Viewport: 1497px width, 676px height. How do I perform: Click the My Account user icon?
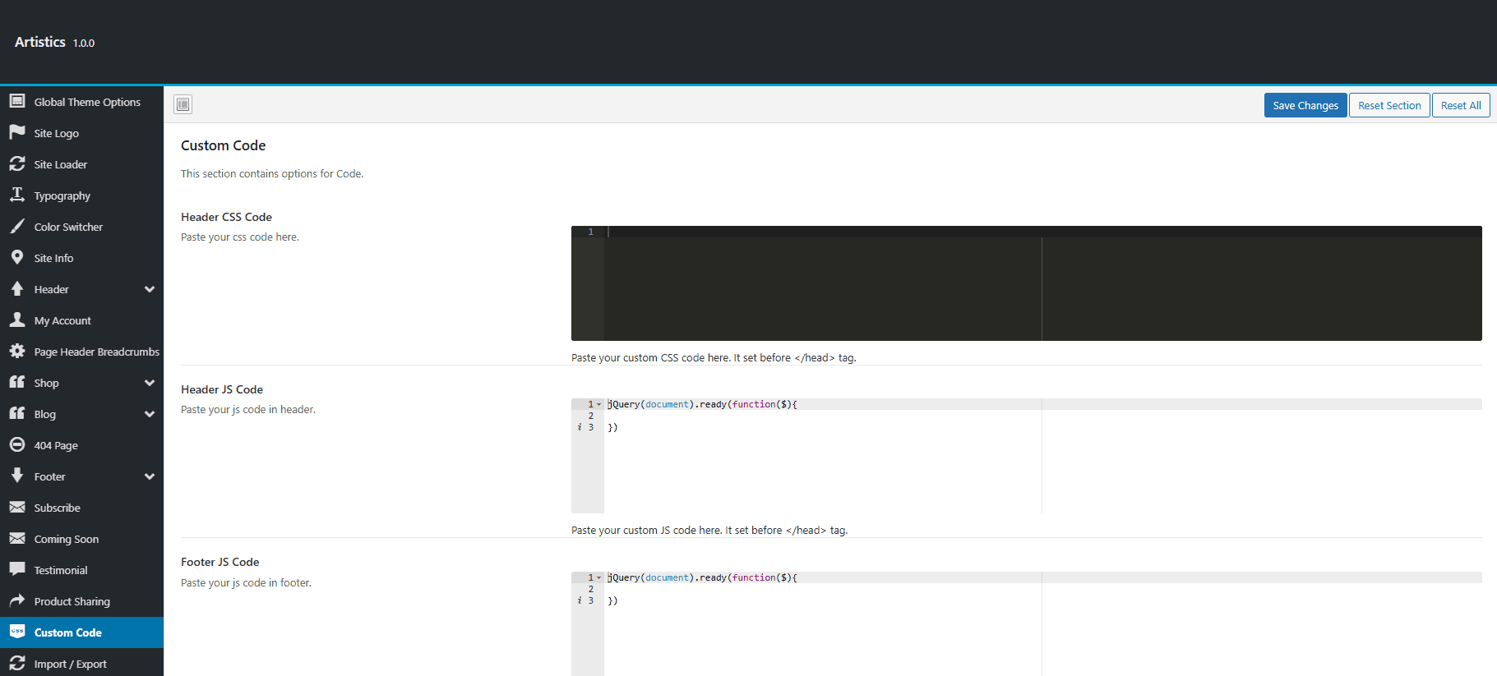[x=17, y=320]
